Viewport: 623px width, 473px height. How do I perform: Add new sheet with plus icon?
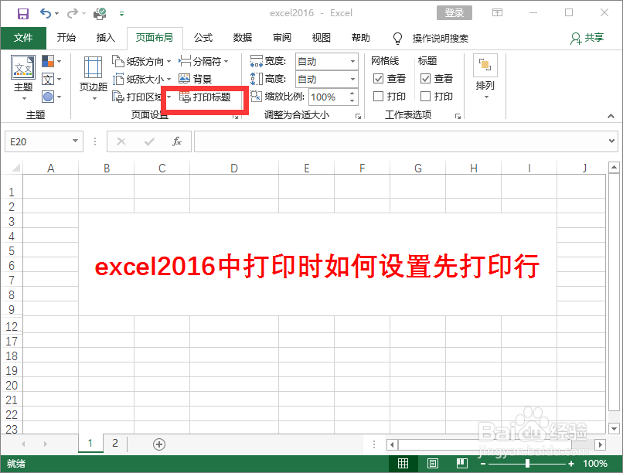point(159,444)
